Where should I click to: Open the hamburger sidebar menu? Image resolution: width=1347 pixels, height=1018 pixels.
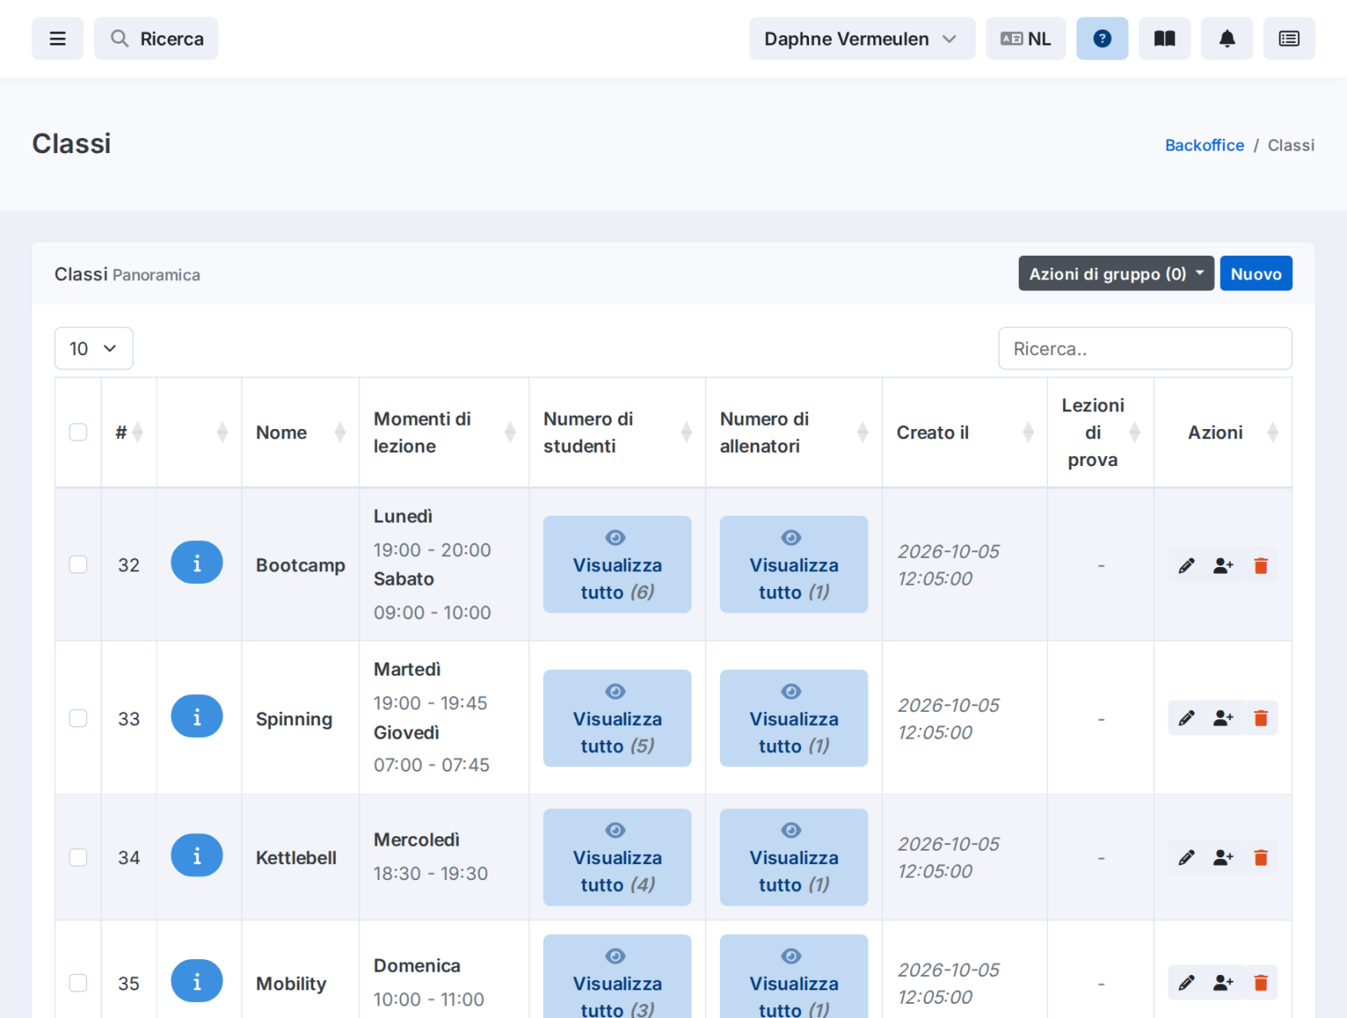(x=57, y=39)
